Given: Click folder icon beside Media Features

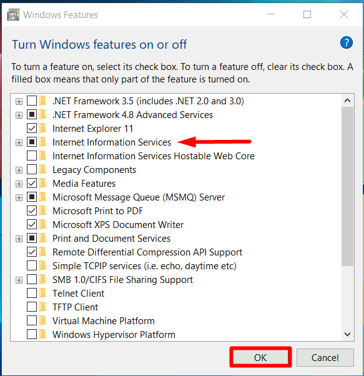Looking at the screenshot, I should point(43,183).
